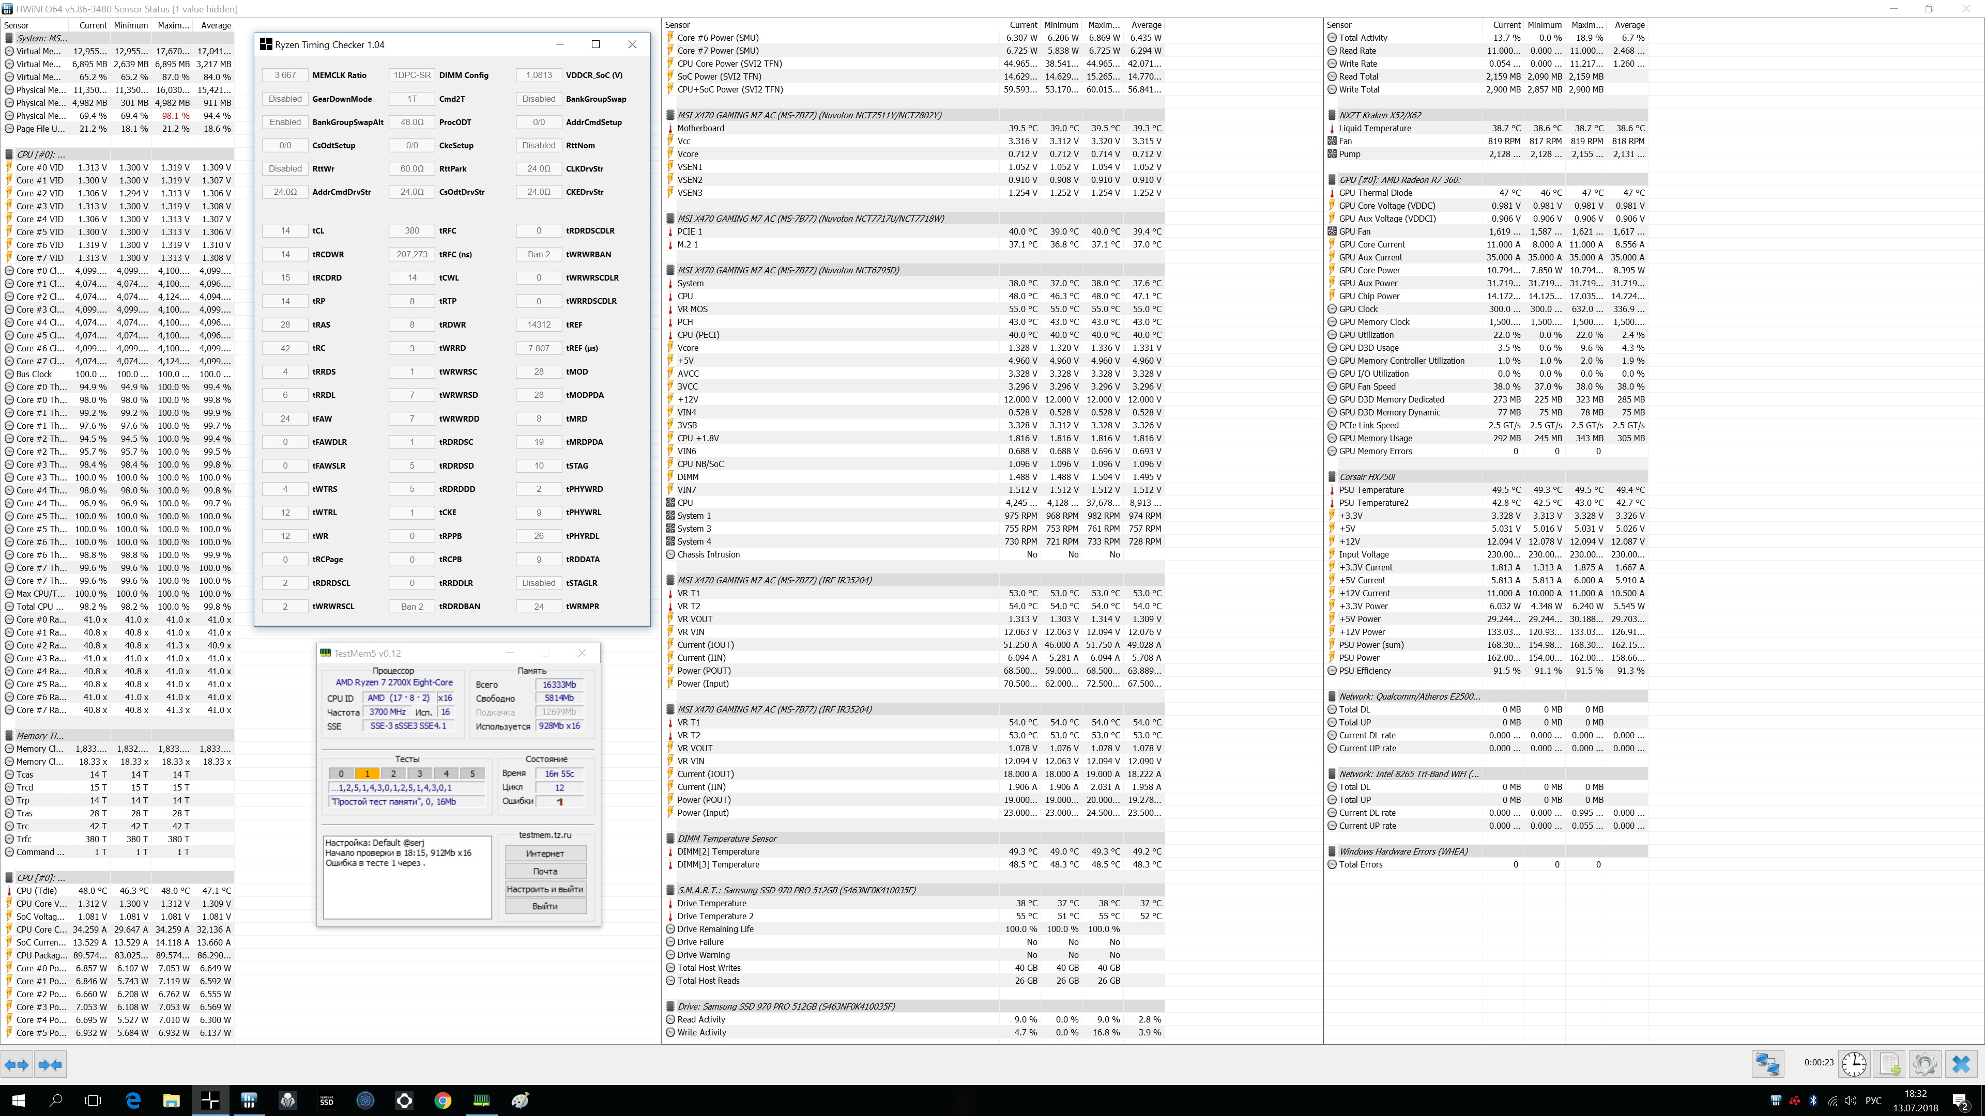
Task: Open Chrome from the taskbar
Action: coord(442,1100)
